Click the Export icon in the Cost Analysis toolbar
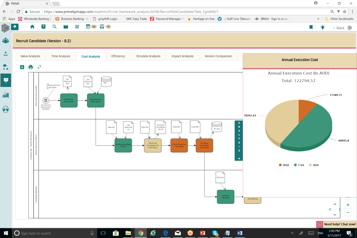Viewport: 357px width, 238px height. [22, 67]
